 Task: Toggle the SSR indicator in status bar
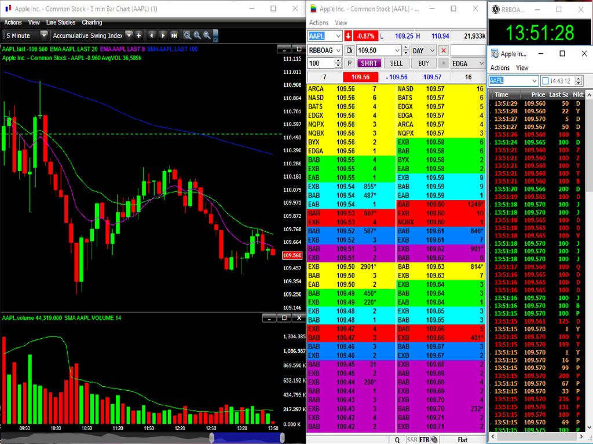(x=412, y=439)
